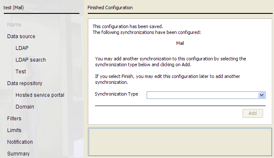Open the LDAP search step
274x158 pixels.
[x=31, y=60]
